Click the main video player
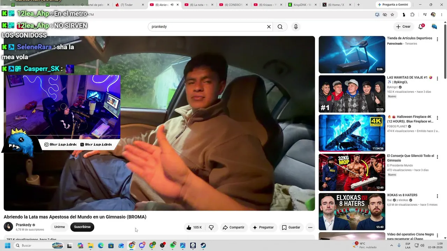The height and width of the screenshot is (251, 447). click(159, 123)
